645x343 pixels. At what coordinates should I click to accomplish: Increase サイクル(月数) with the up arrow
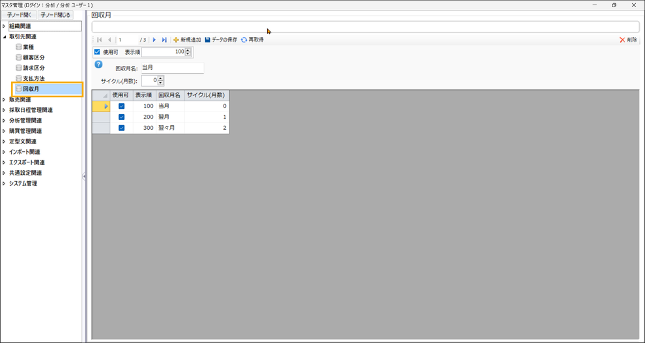tap(161, 78)
